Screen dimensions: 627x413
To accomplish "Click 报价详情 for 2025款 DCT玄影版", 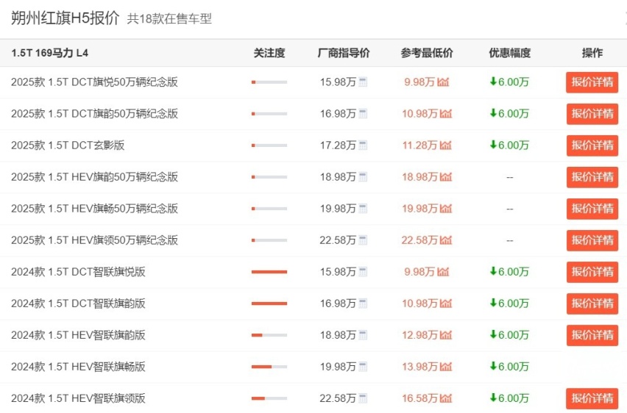I will 592,146.
